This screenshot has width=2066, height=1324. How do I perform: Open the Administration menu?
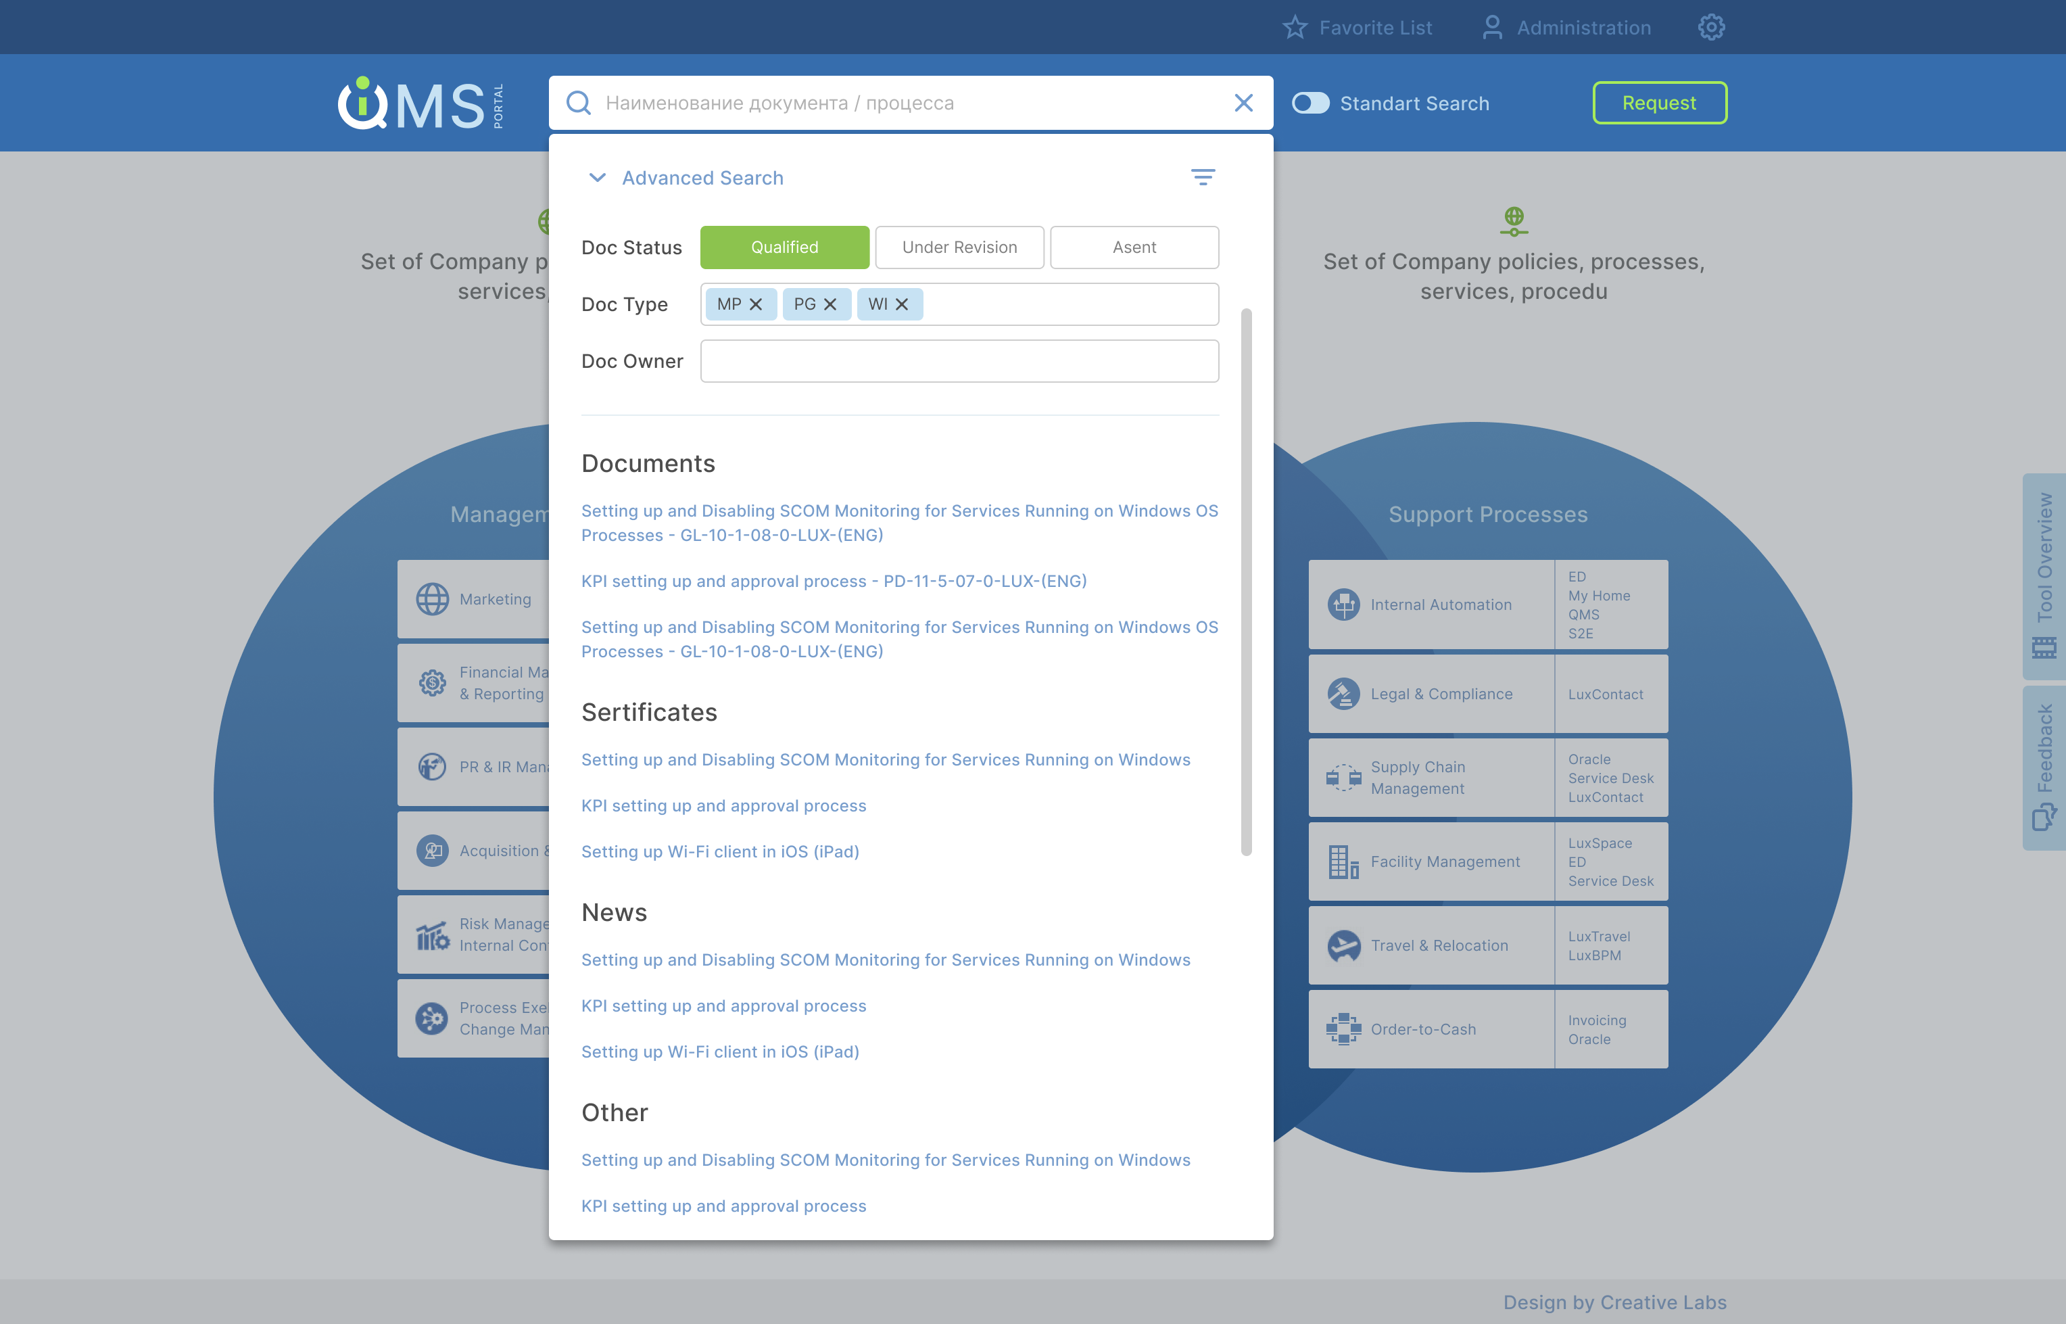click(1566, 28)
